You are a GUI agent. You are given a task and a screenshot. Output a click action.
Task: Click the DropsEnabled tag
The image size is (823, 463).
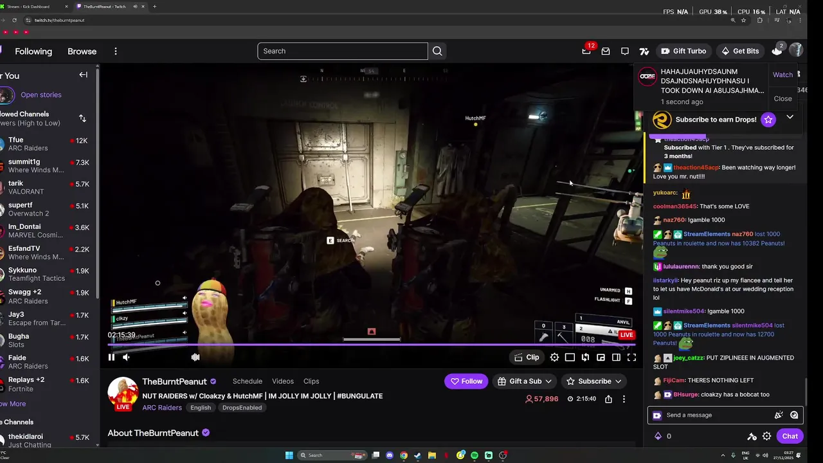tap(242, 408)
